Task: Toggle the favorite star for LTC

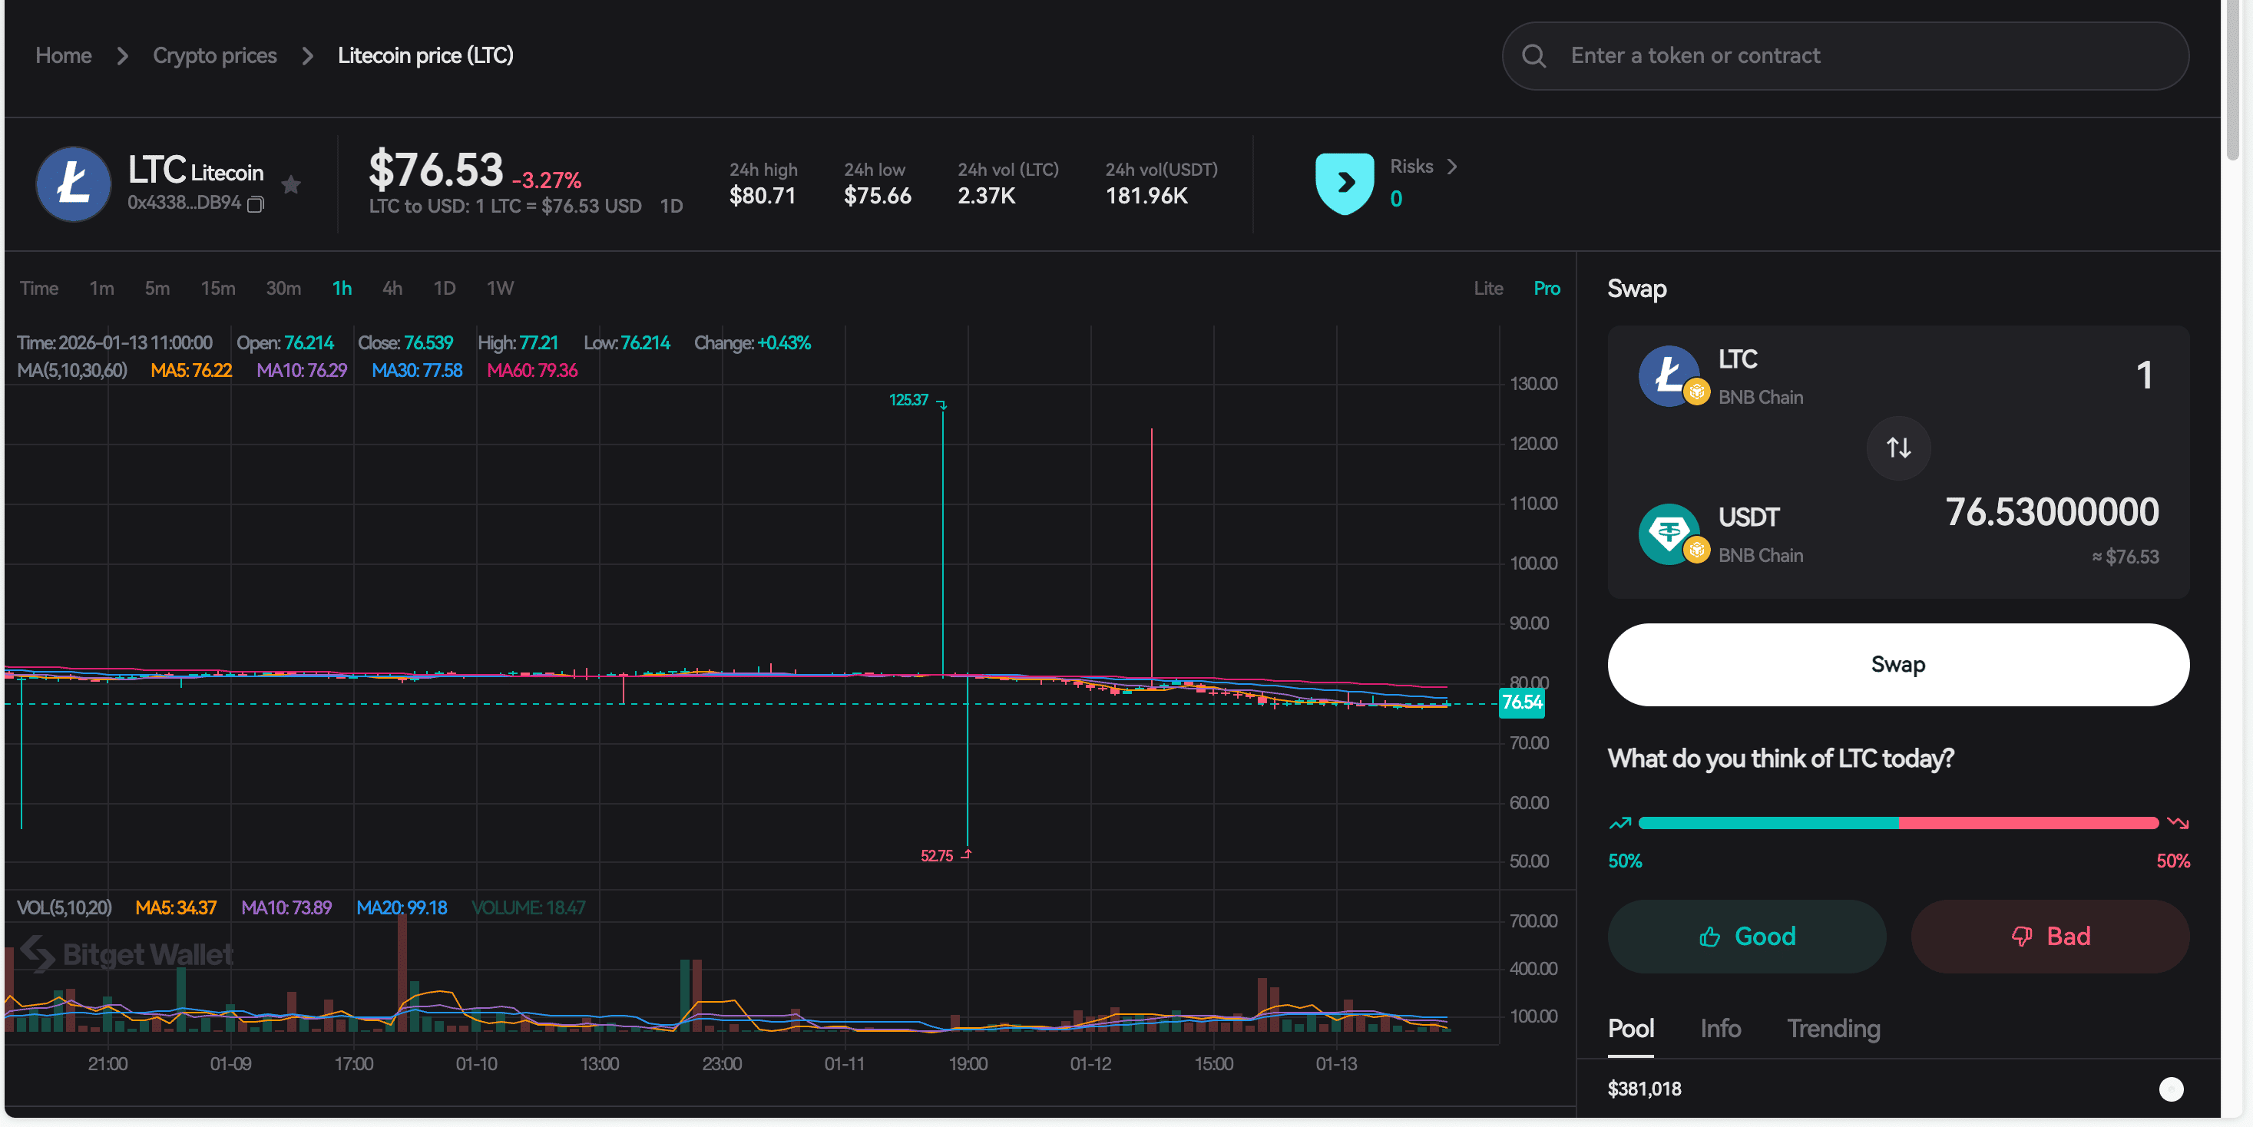Action: (x=291, y=184)
